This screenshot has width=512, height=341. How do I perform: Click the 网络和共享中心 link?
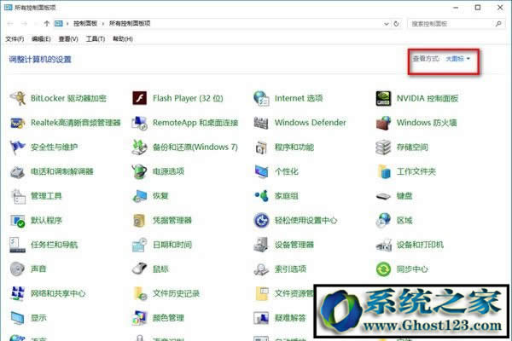click(x=58, y=293)
